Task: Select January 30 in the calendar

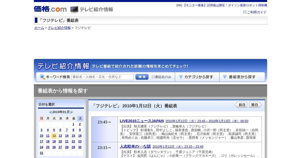Action: point(80,147)
